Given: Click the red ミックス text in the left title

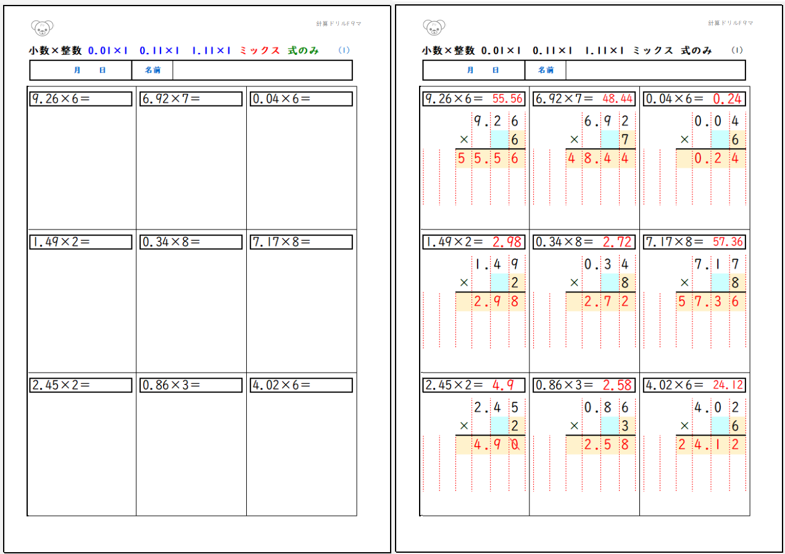Looking at the screenshot, I should pos(260,51).
